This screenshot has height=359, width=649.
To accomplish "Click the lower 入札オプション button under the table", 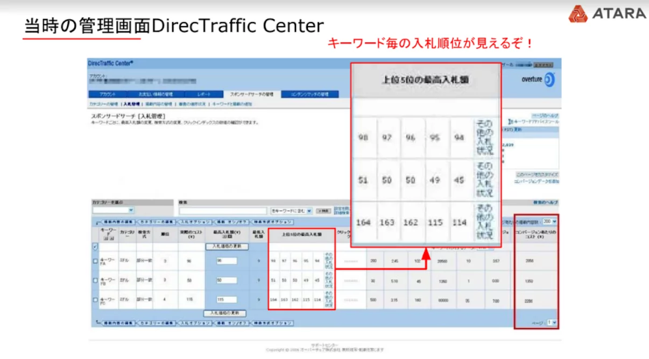I will (x=195, y=323).
